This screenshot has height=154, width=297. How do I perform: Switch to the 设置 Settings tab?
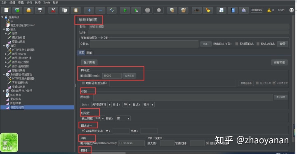(81, 53)
